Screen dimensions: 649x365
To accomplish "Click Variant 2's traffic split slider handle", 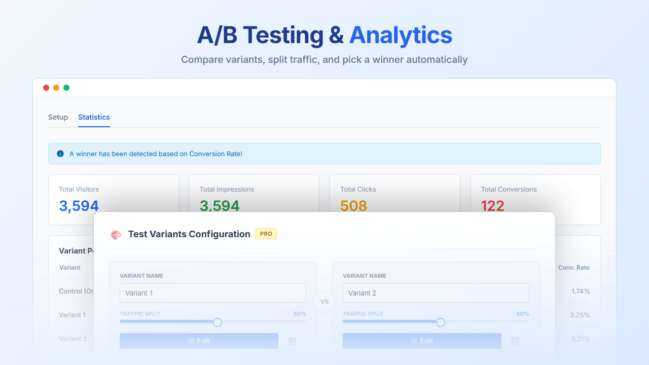I will pyautogui.click(x=441, y=322).
